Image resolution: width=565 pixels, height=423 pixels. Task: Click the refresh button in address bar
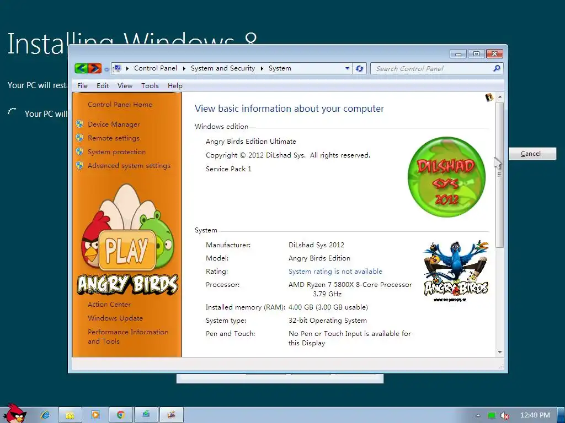coord(359,68)
